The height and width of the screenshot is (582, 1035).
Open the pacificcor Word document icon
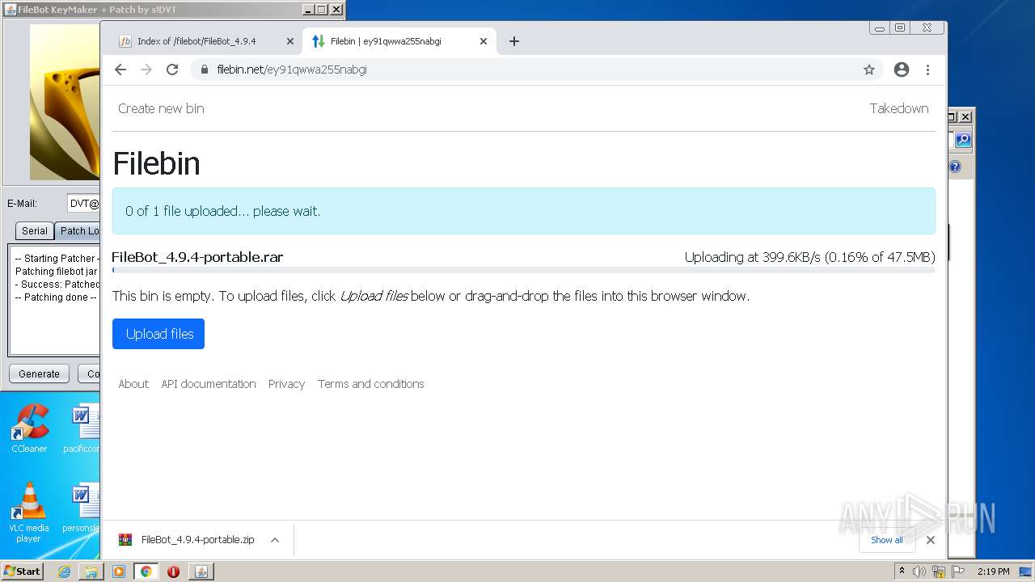point(82,428)
